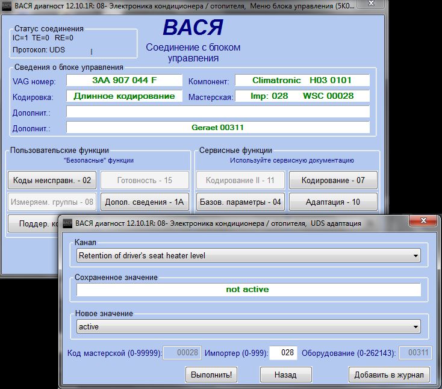Click component field "Climatronic H03 0101"

point(302,80)
